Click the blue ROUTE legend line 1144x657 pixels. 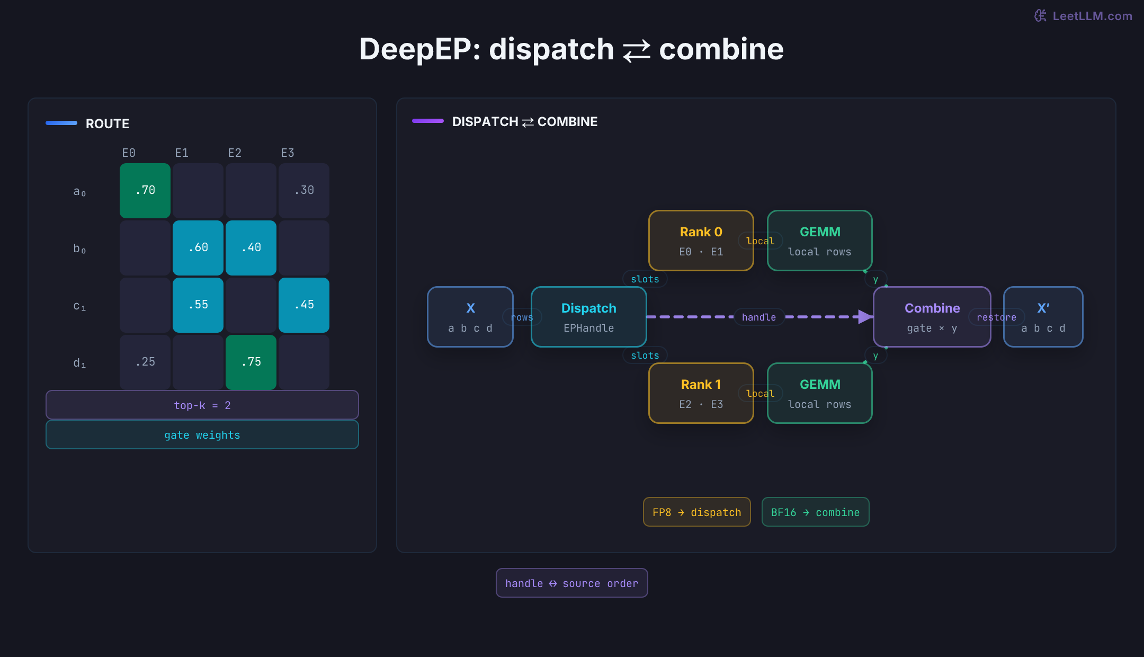(x=61, y=123)
